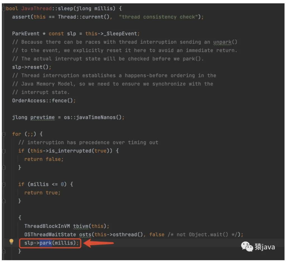Collapse the for (;;) loop block
Image resolution: width=286 pixels, height=265 pixels.
coord(4,134)
